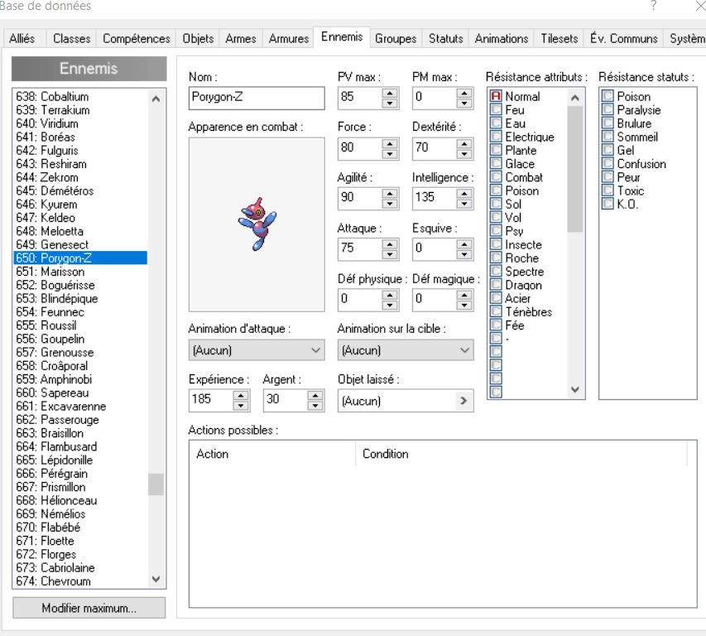Open the Animations tab
The height and width of the screenshot is (636, 706).
coord(502,38)
